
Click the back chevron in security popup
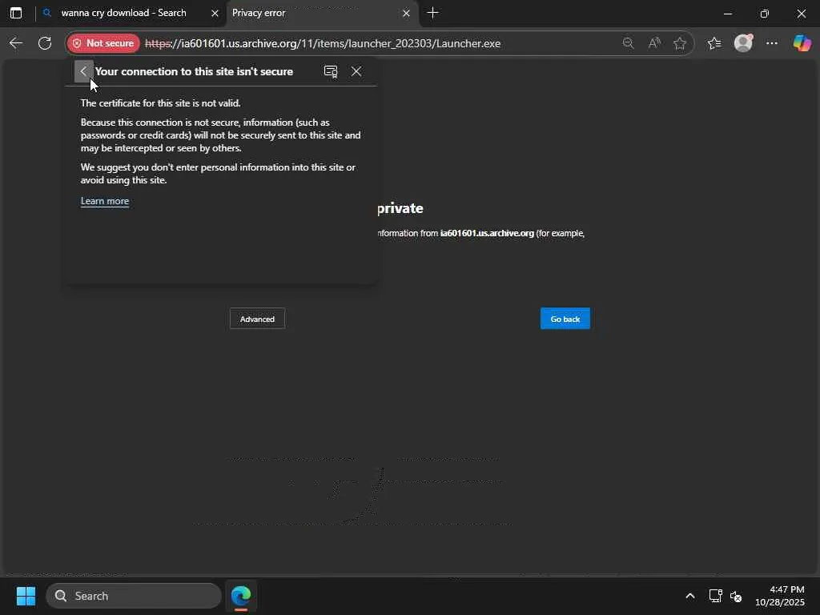pos(83,71)
